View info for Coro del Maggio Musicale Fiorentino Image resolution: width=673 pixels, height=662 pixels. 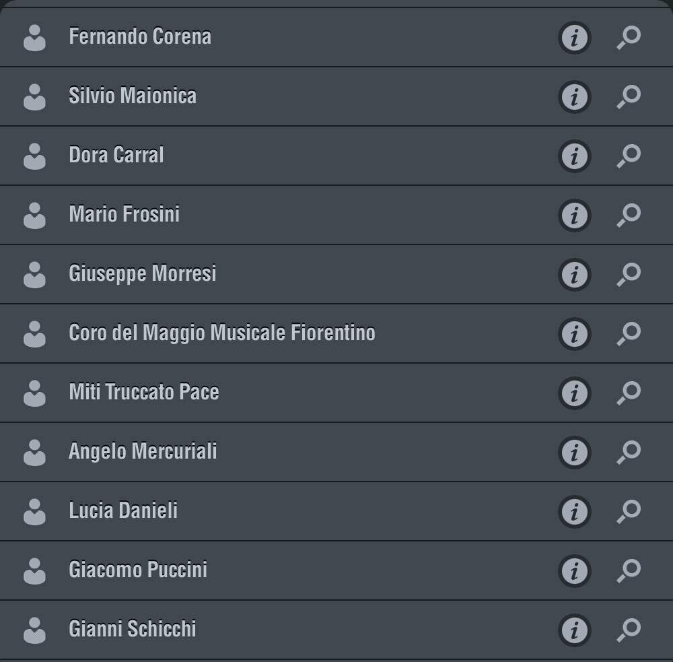click(574, 334)
